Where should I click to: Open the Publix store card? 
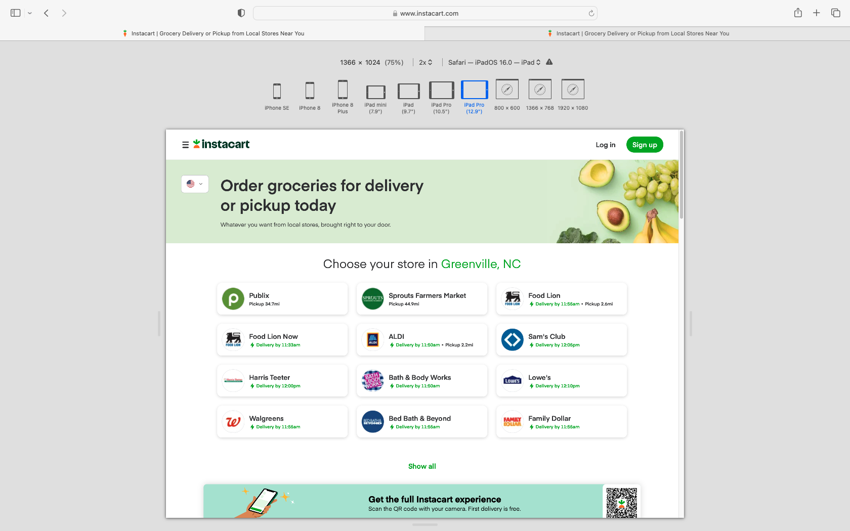282,299
